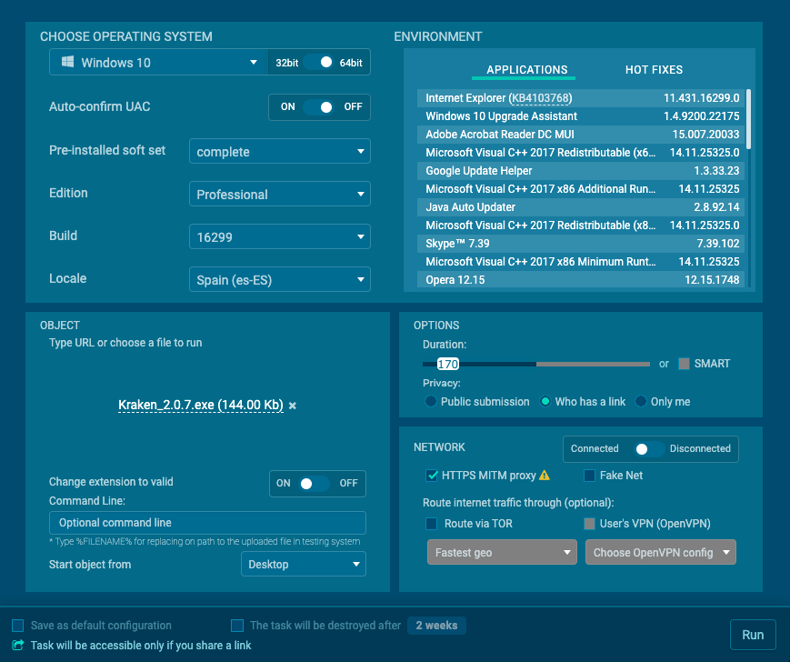Click the Run button
The width and height of the screenshot is (790, 662).
[x=753, y=635]
